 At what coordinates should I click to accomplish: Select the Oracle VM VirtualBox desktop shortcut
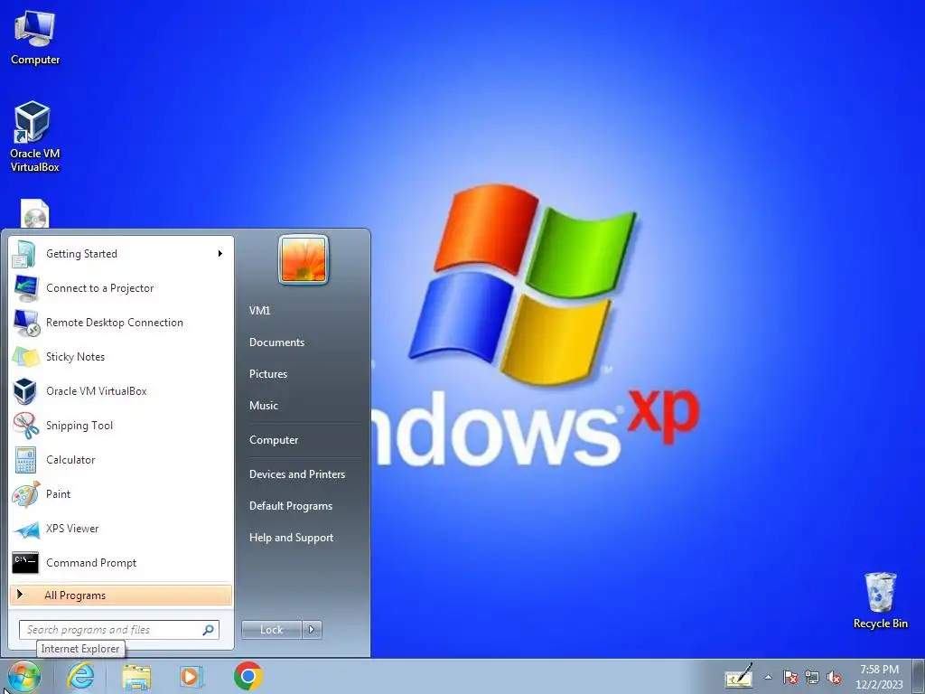pos(34,137)
